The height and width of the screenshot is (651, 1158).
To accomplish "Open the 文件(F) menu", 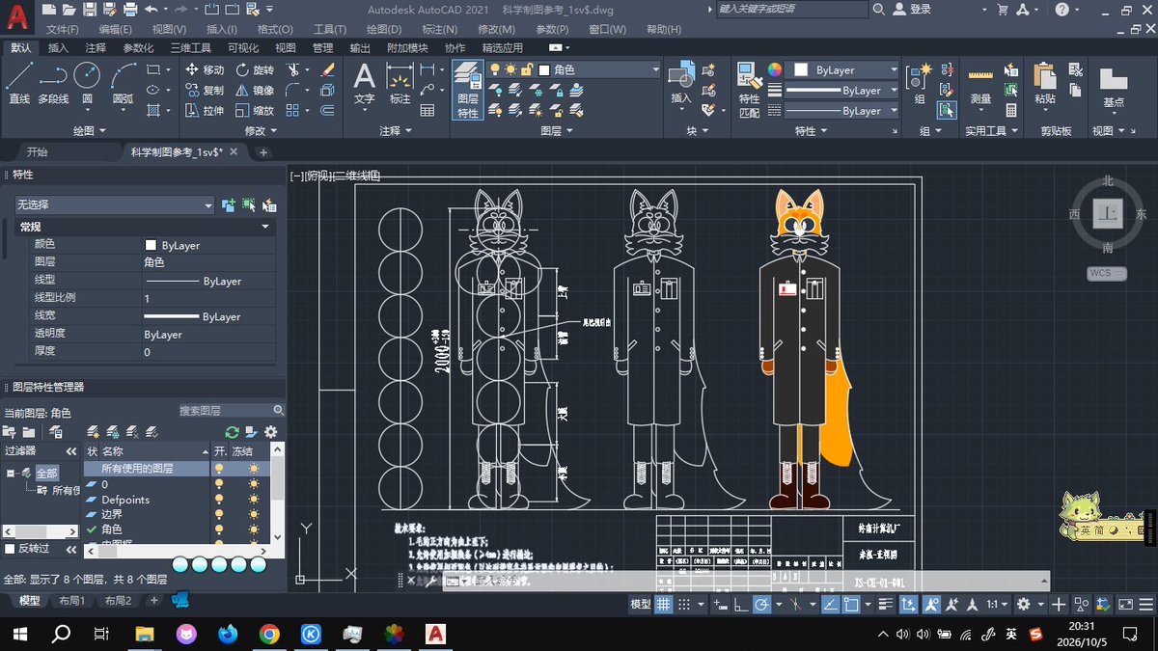I will (x=62, y=29).
